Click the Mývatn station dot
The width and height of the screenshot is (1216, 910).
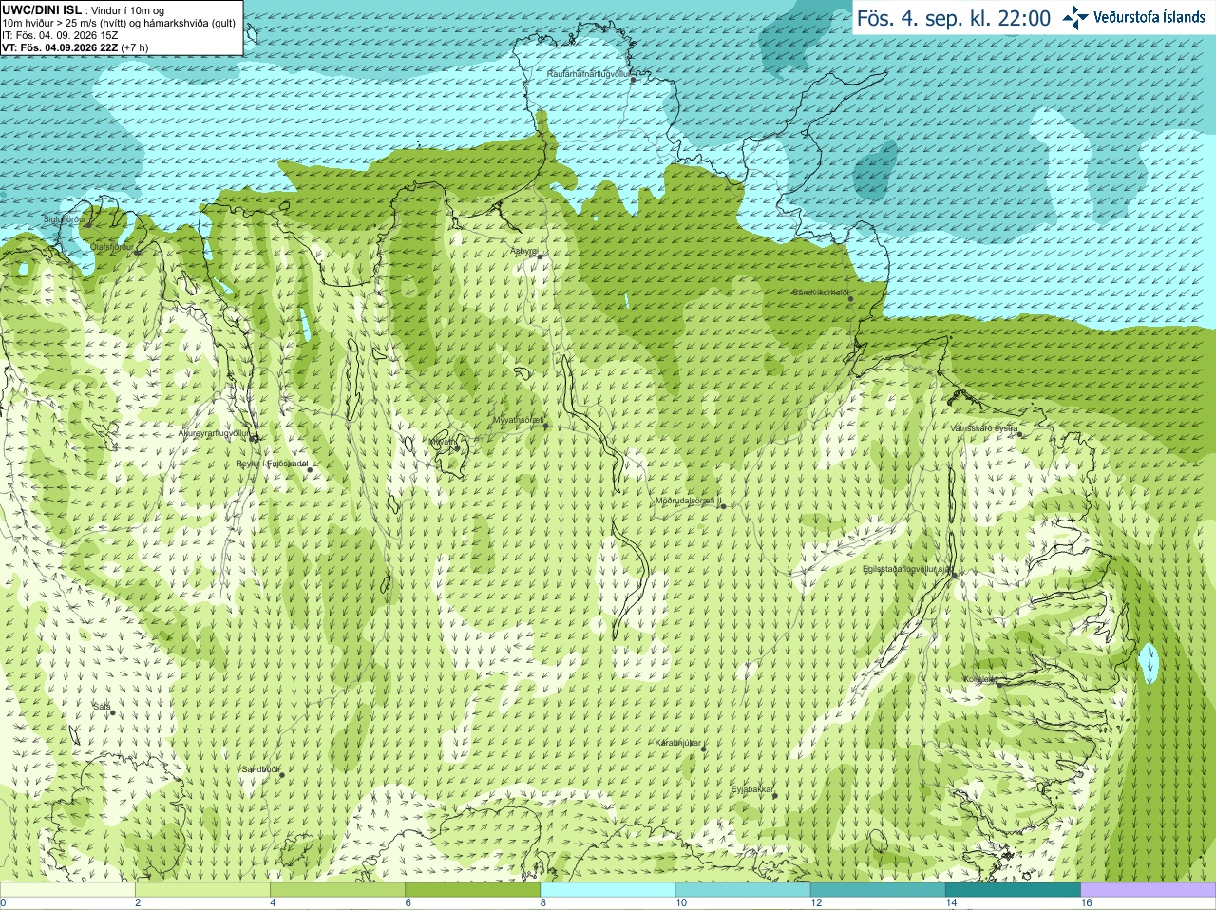coord(457,447)
